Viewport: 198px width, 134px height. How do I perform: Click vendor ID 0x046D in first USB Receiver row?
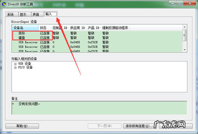coord(75,42)
